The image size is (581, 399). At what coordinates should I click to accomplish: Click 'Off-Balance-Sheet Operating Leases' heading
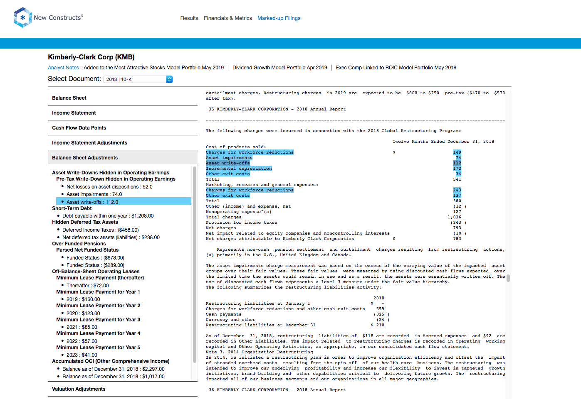96,272
